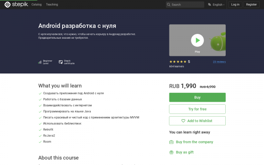264x165 pixels.
Task: Click the language translate icon
Action: pos(209,4)
